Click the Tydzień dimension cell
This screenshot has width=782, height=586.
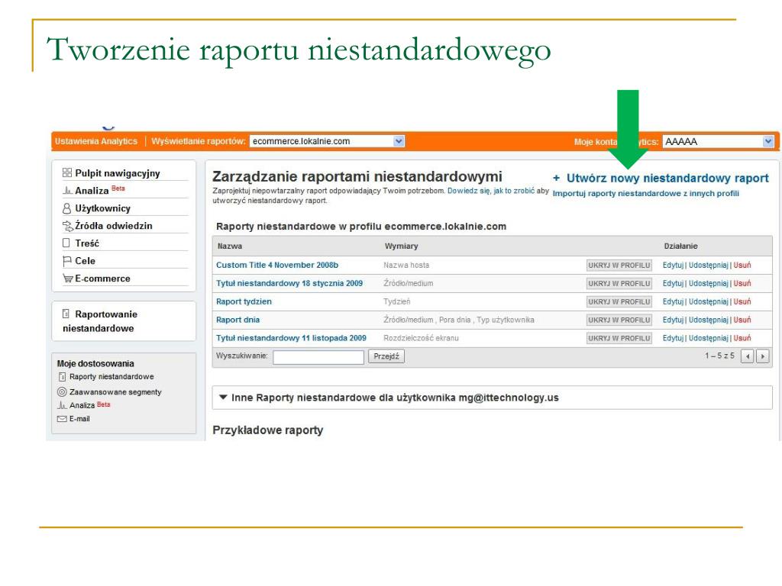tap(397, 301)
